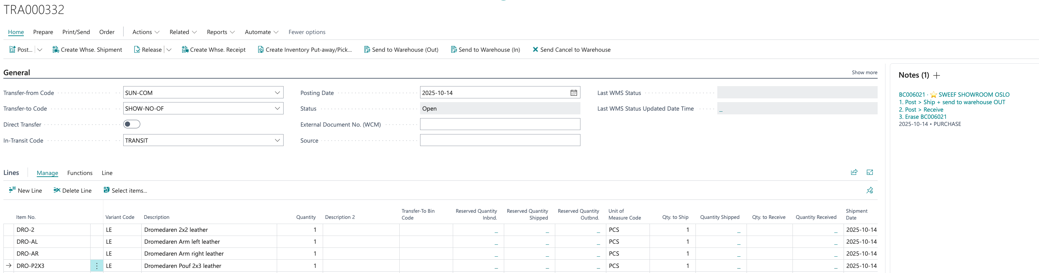Click the pin icon in Lines toolbar
The image size is (1039, 273).
[869, 190]
